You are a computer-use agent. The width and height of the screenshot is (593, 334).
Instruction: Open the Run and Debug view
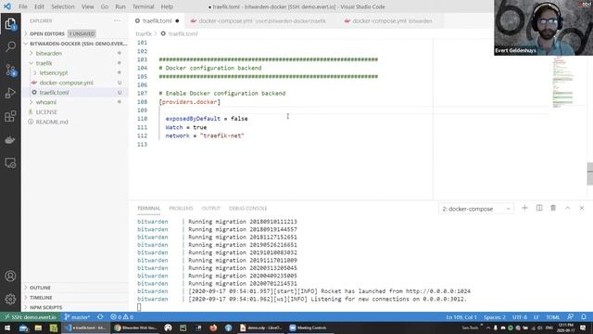(x=10, y=93)
